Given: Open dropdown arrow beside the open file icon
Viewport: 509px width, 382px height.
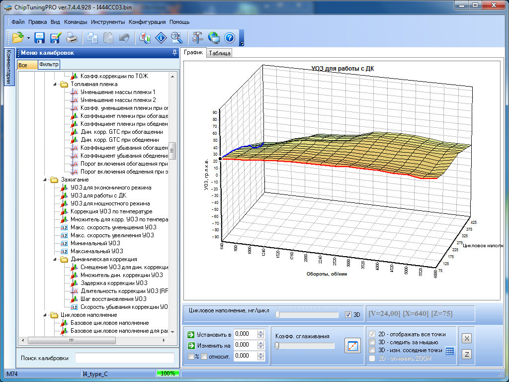Looking at the screenshot, I should coord(28,38).
